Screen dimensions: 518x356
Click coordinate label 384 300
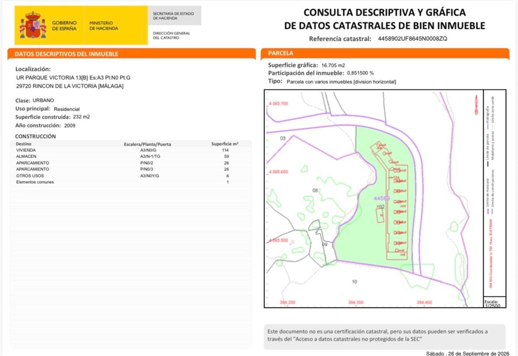[356, 303]
